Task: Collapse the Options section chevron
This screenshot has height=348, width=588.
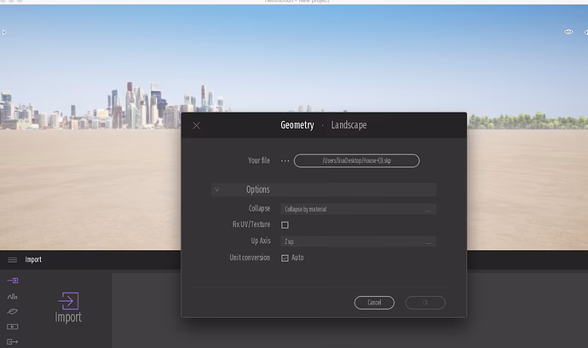Action: [x=216, y=189]
